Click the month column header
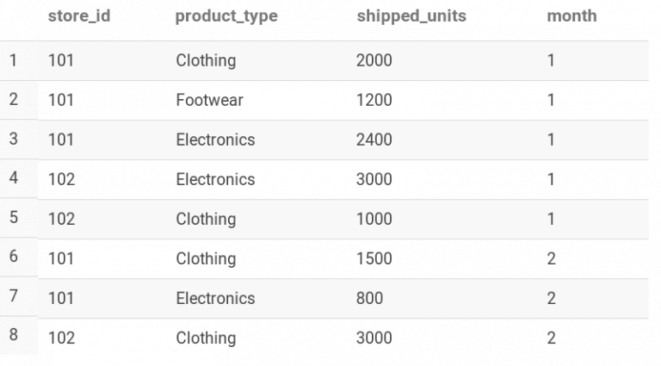The image size is (661, 366). tap(571, 16)
